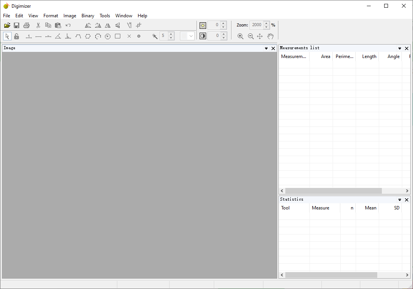Image resolution: width=413 pixels, height=289 pixels.
Task: Select the circle center-radius tool
Action: [x=108, y=37]
